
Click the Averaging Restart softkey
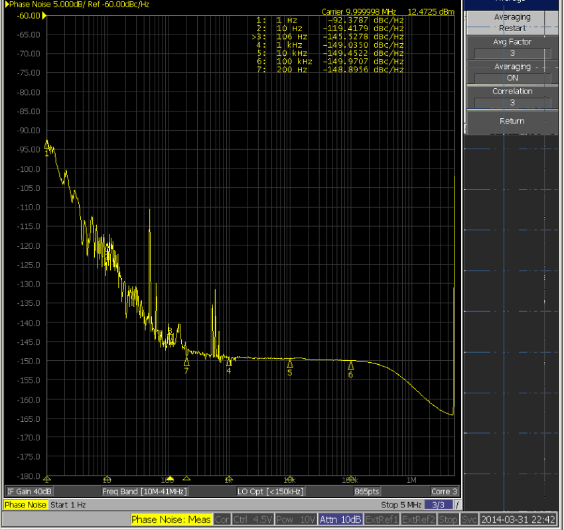click(512, 23)
